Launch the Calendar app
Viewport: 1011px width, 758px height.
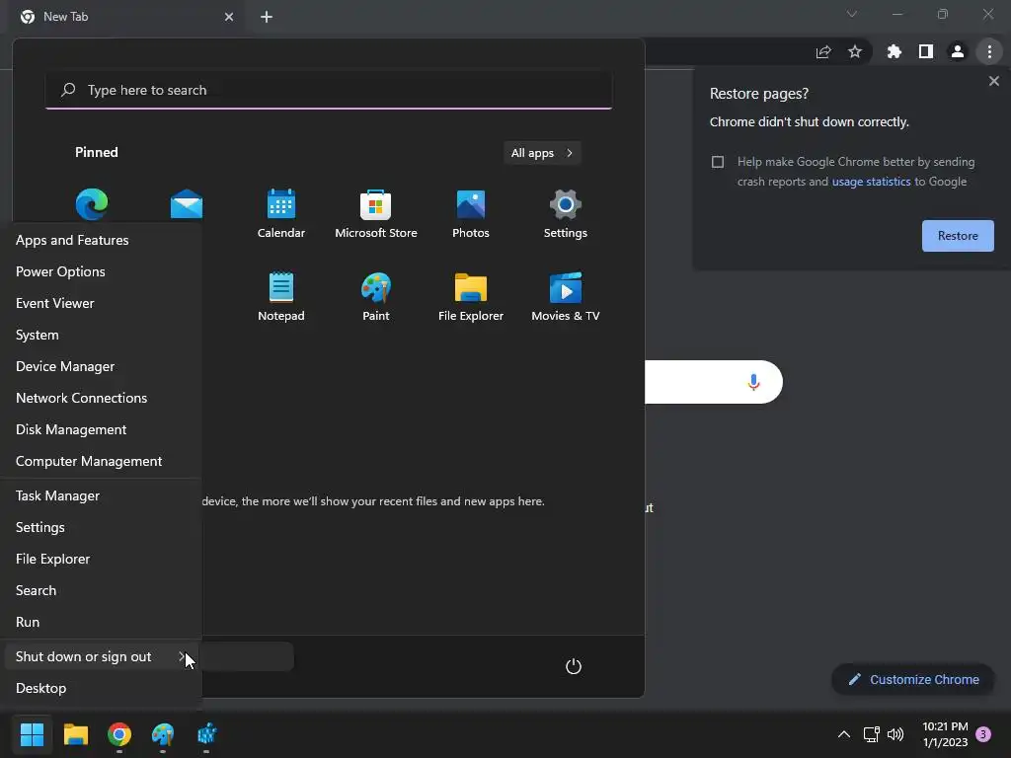(x=281, y=214)
